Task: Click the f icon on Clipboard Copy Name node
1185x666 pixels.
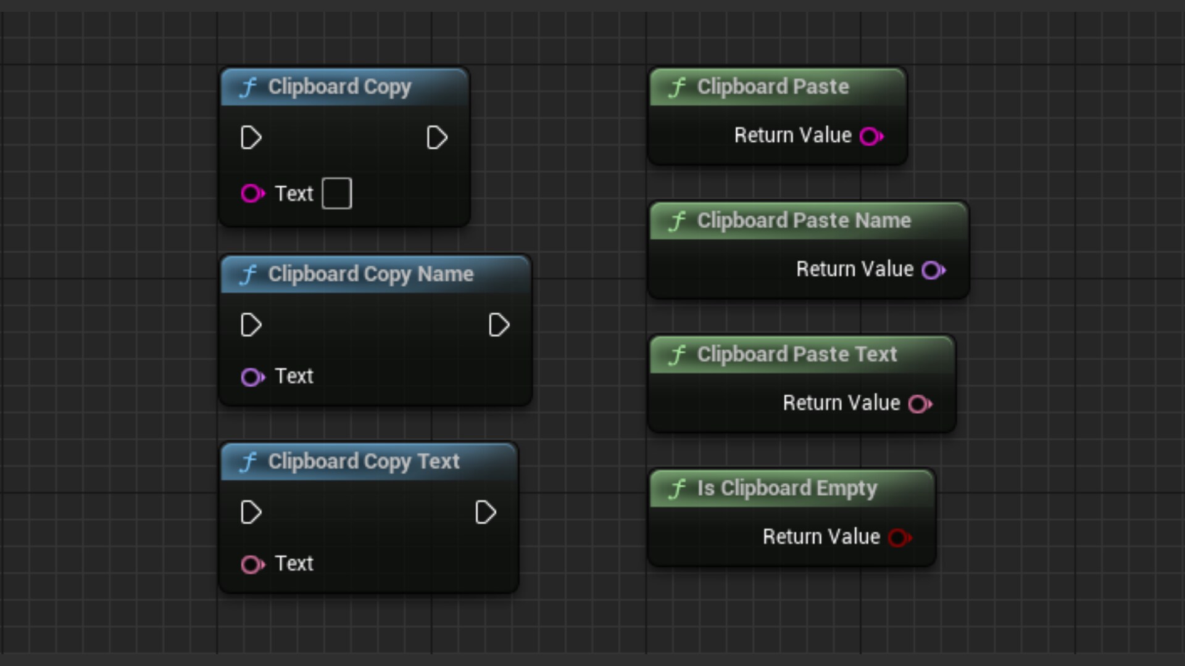Action: click(249, 274)
